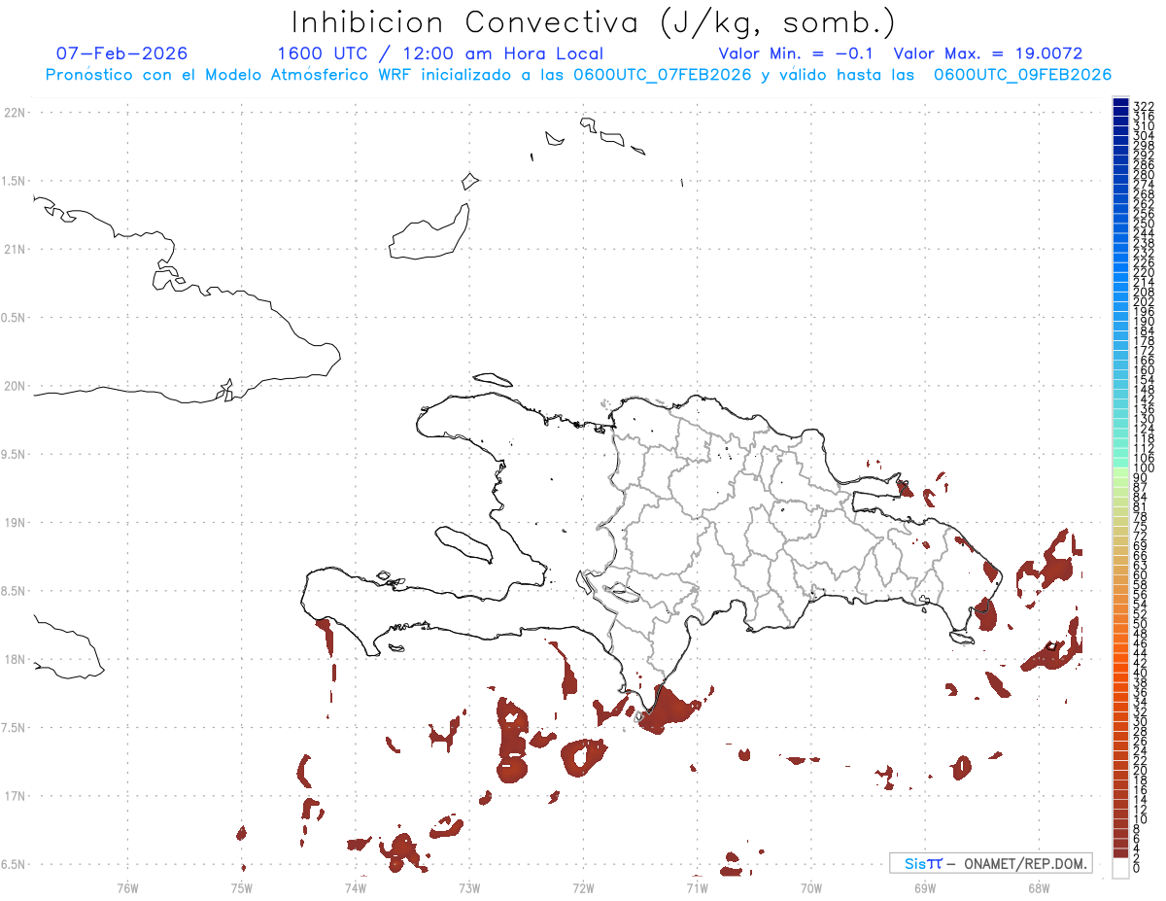Image resolution: width=1166 pixels, height=901 pixels.
Task: Click the "20N" latitude label
Action: coord(15,386)
